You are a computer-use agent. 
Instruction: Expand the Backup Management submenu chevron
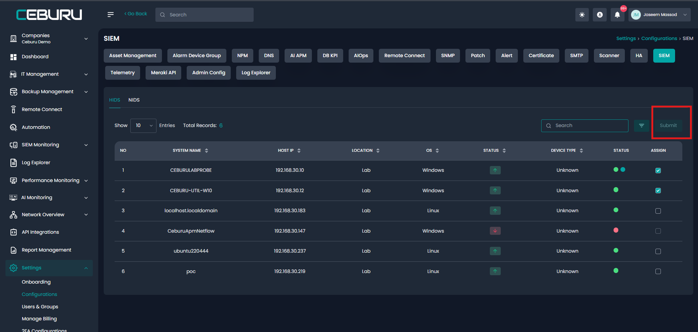pyautogui.click(x=86, y=92)
